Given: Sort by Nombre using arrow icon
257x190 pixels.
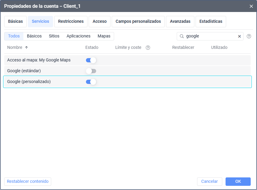Looking at the screenshot, I should pos(26,48).
